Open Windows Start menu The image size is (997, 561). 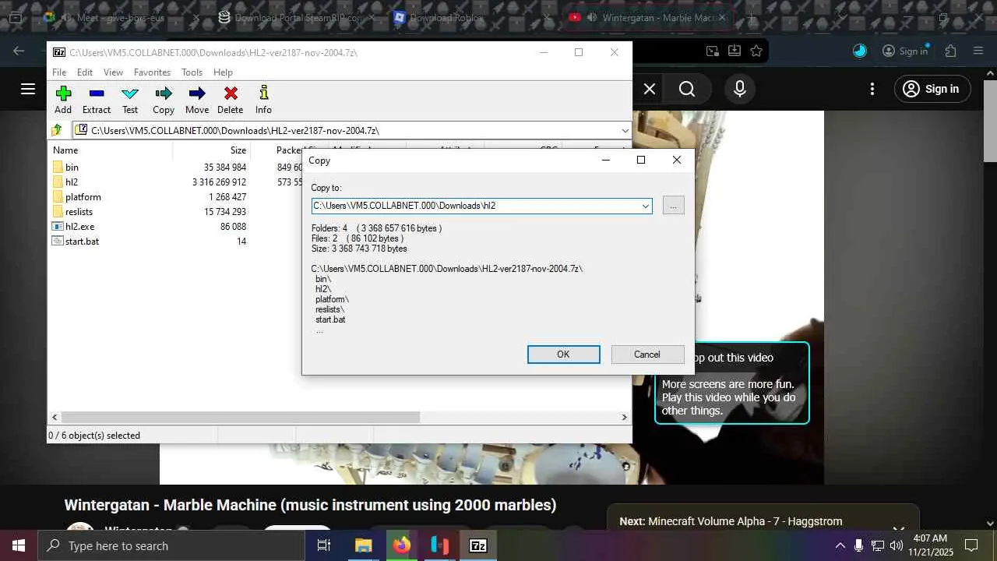[19, 545]
